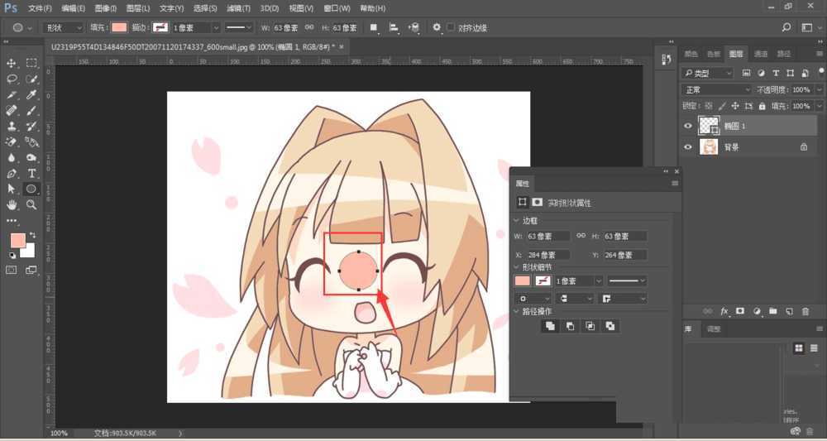Viewport: 827px width, 441px height.
Task: Select the Move tool
Action: 12,63
